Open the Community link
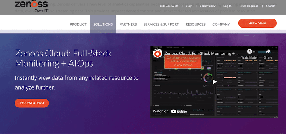 point(207,6)
